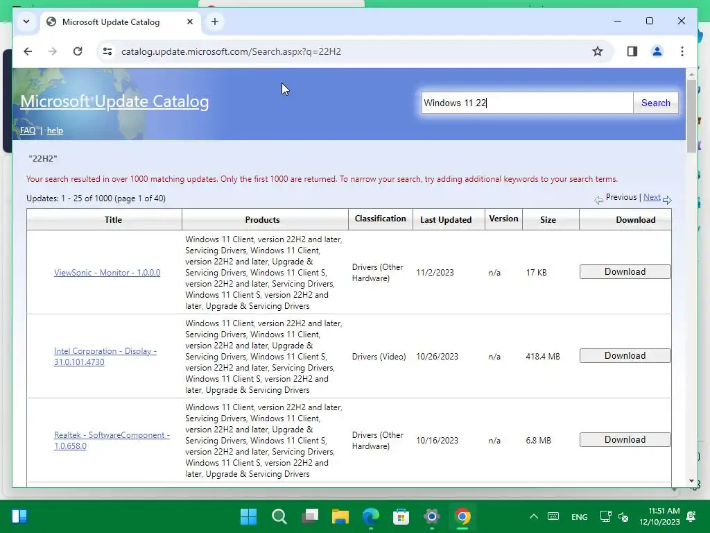
Task: Click the next page arrow icon
Action: [667, 199]
